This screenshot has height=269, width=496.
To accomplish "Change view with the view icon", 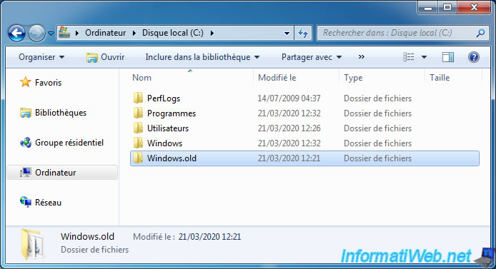I will 408,57.
